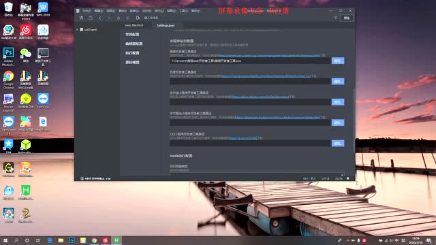This screenshot has width=436, height=245.
Task: Click the forward navigation arrow in toolbar
Action: tap(109, 18)
